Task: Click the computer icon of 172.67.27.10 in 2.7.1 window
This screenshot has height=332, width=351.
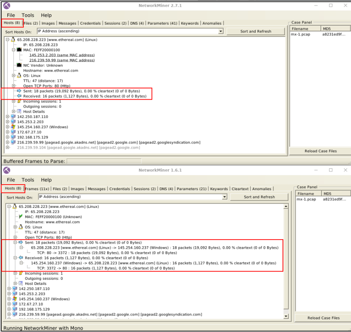Action: pos(13,132)
